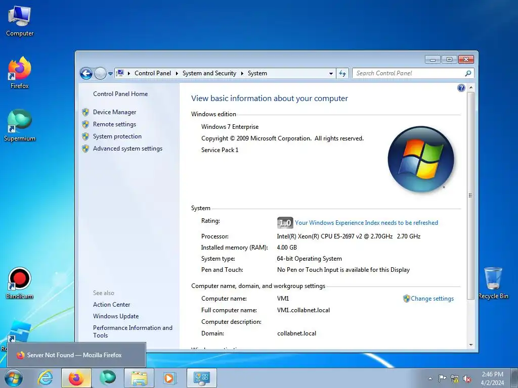Click the shield icon beside Remote settings
The image size is (518, 388).
[85, 124]
